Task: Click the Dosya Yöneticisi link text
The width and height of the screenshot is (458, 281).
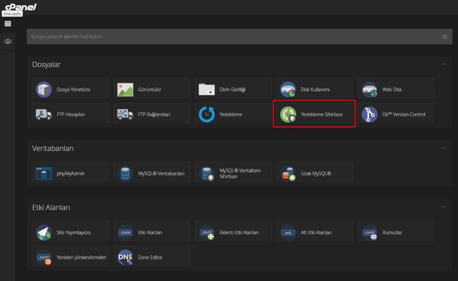Action: pos(73,89)
